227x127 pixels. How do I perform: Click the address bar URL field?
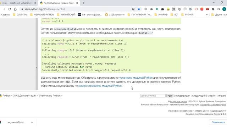75,9
